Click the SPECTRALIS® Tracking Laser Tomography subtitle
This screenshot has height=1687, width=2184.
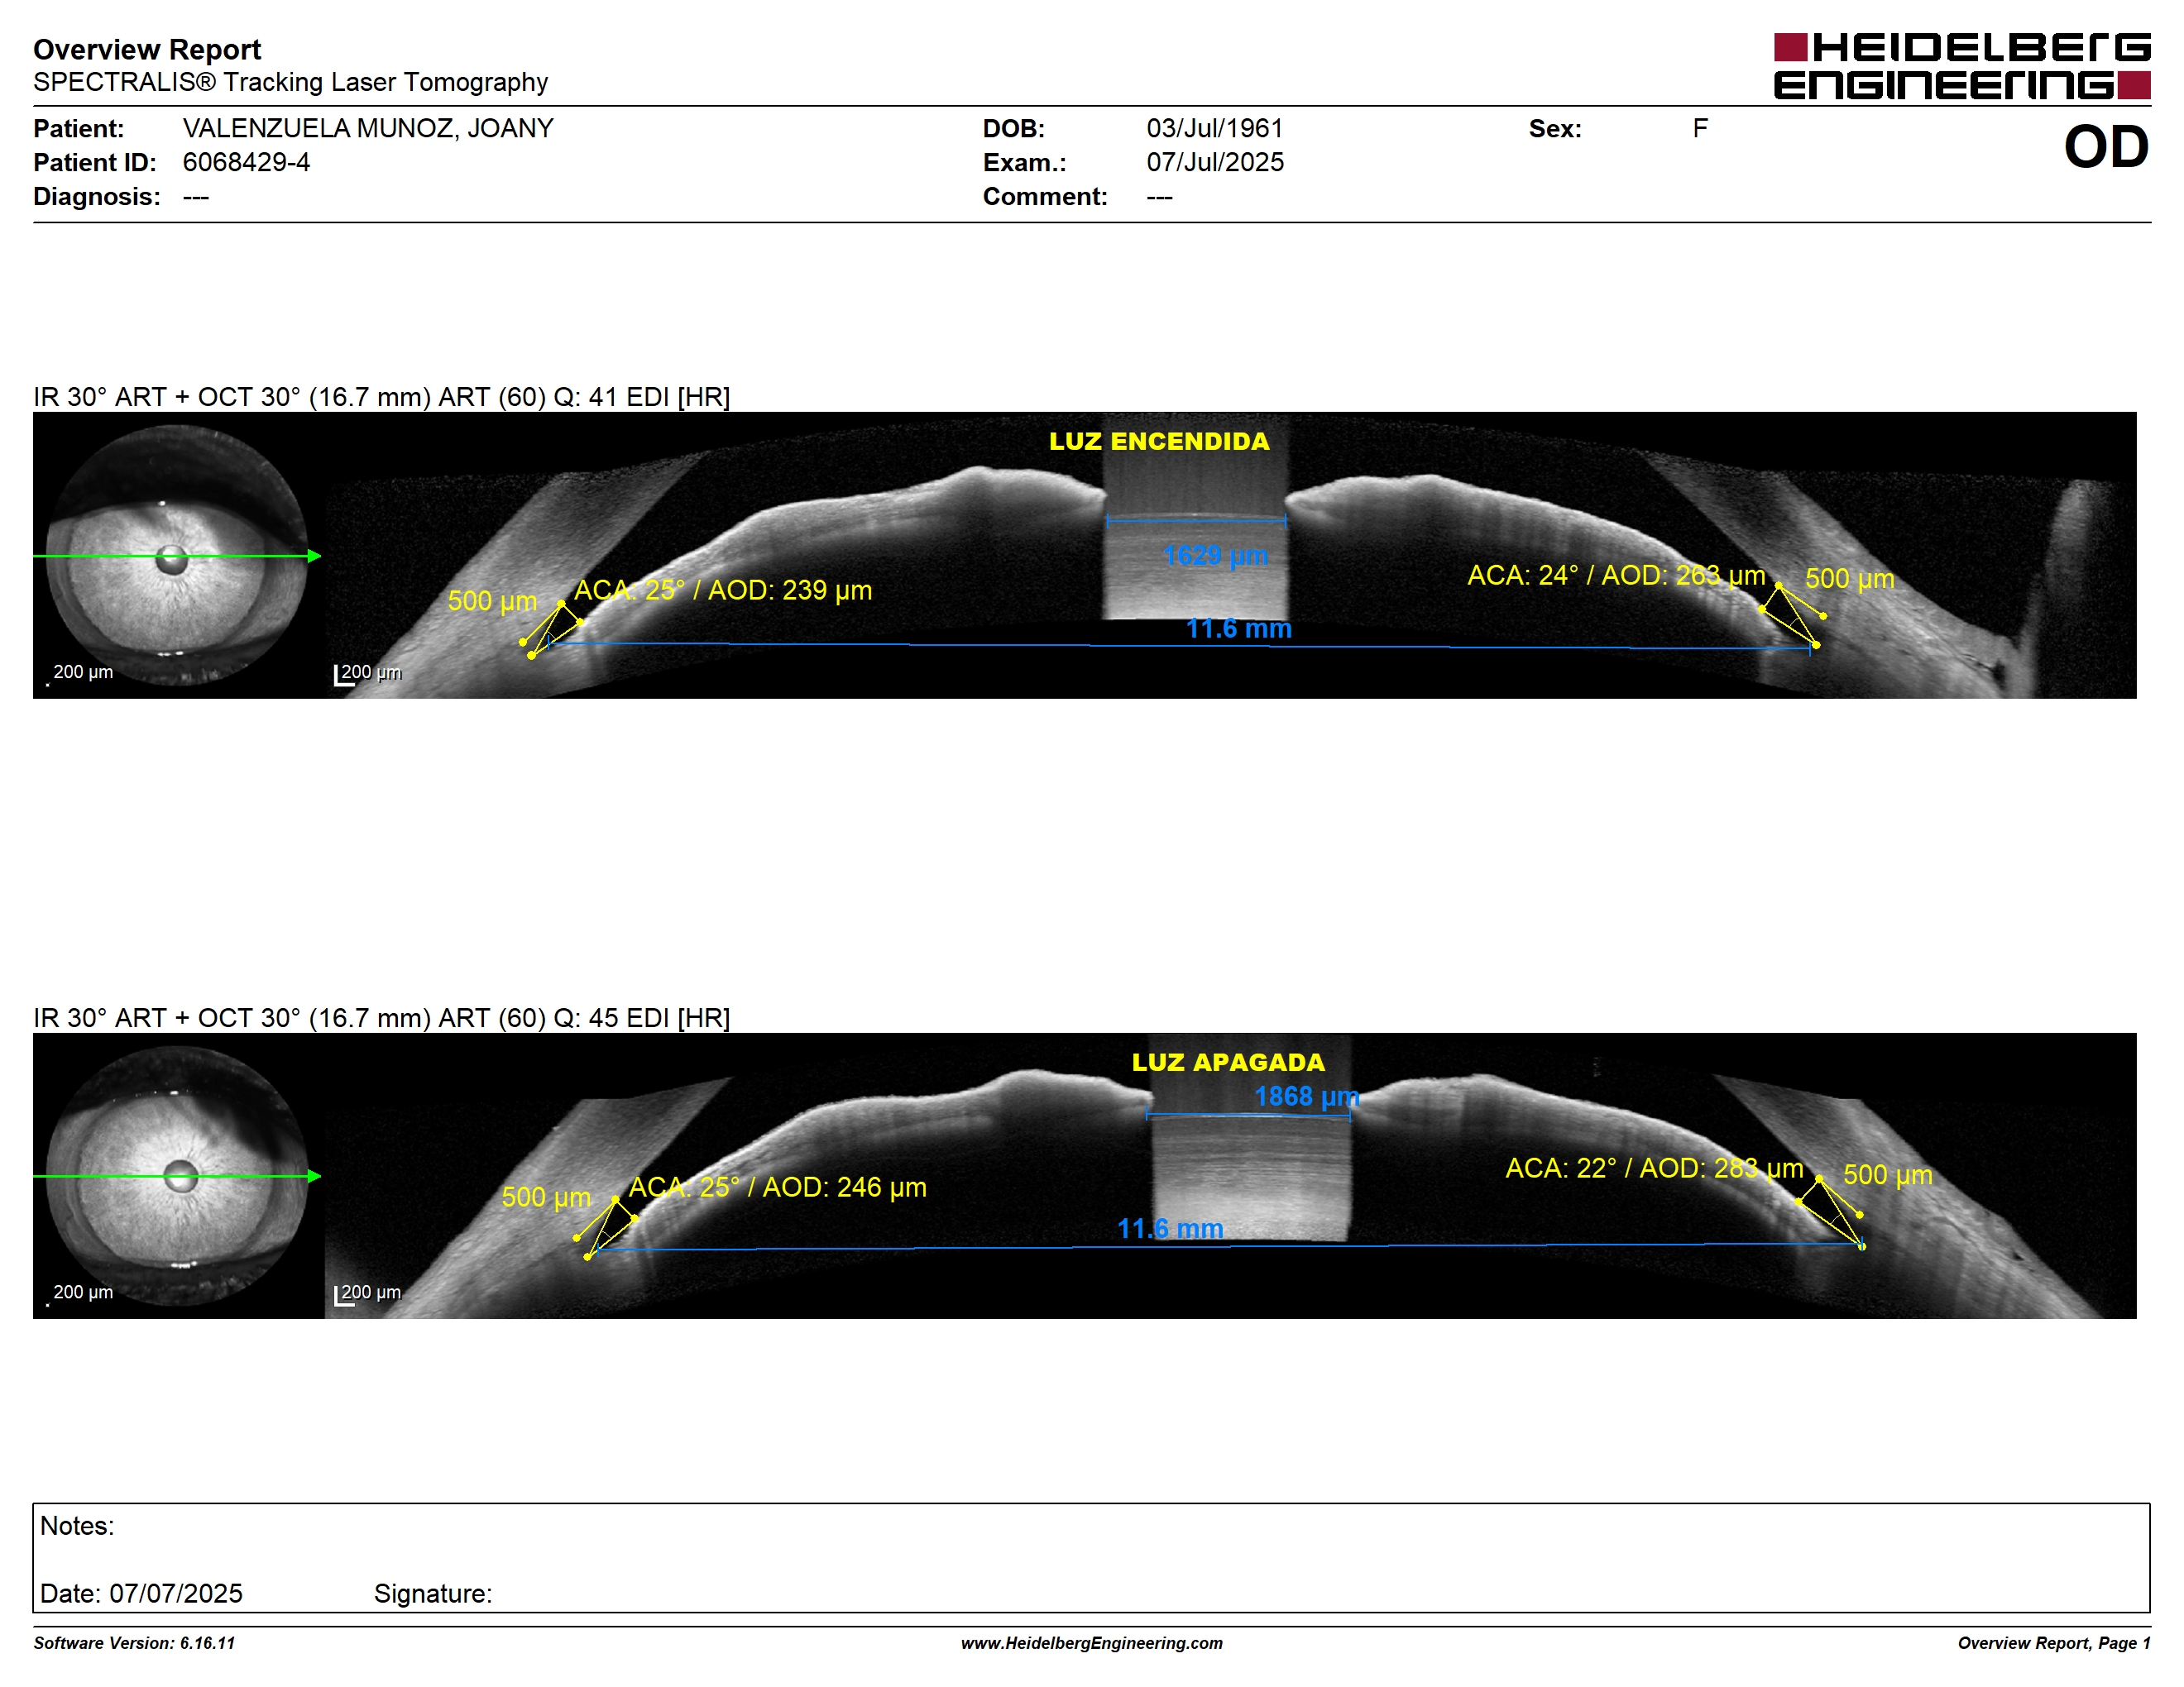coord(290,82)
